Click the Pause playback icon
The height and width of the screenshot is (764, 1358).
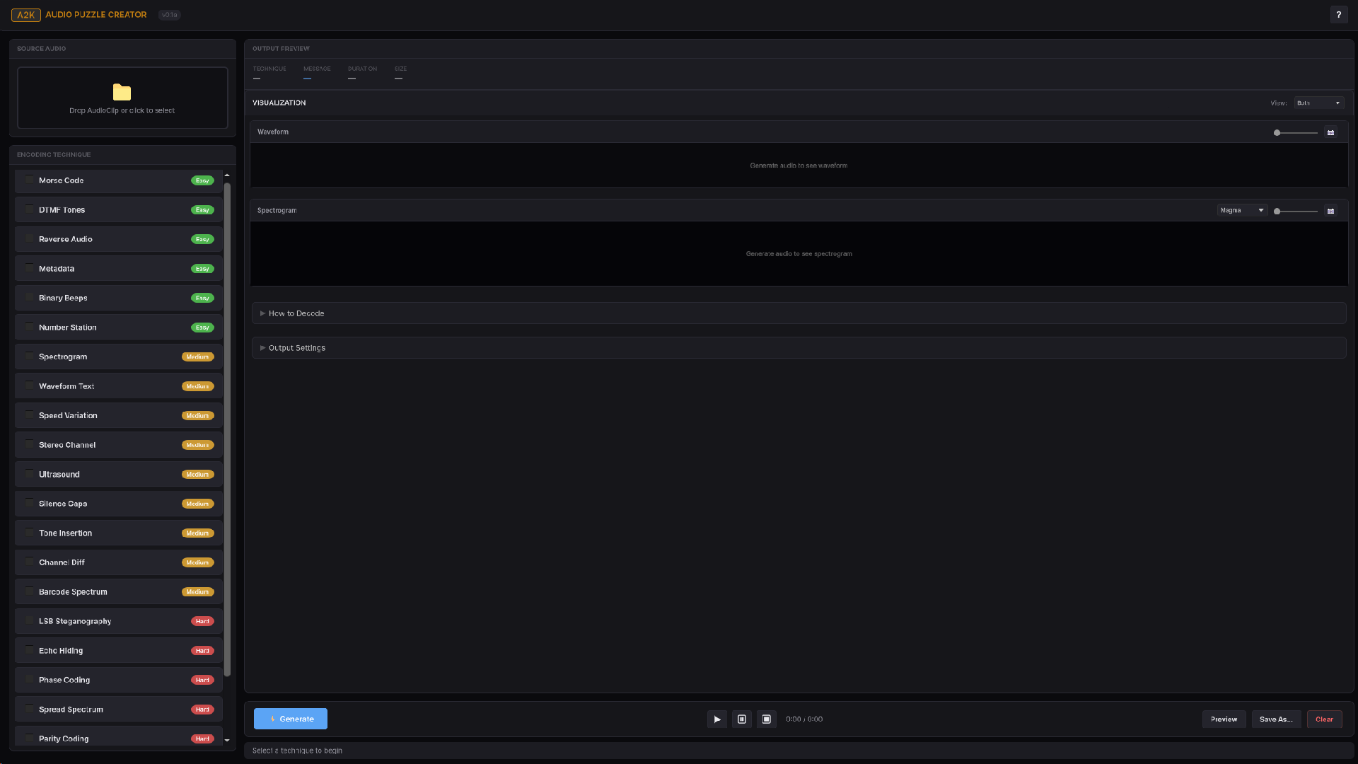tap(741, 719)
